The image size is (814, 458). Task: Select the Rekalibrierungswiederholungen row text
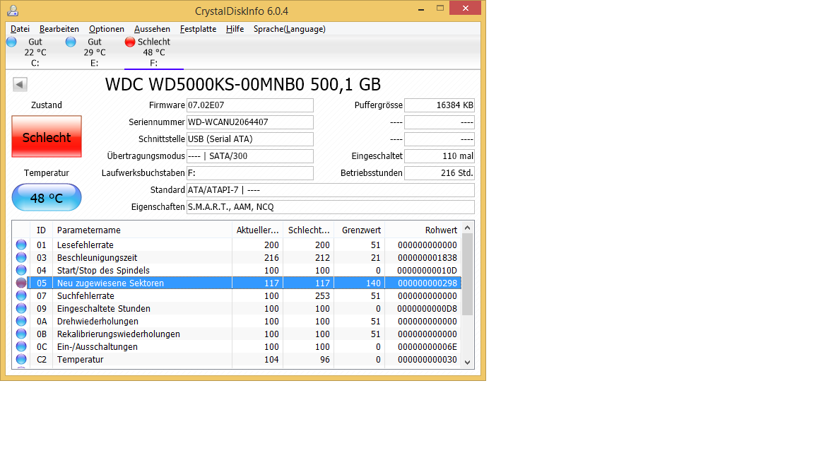(119, 334)
